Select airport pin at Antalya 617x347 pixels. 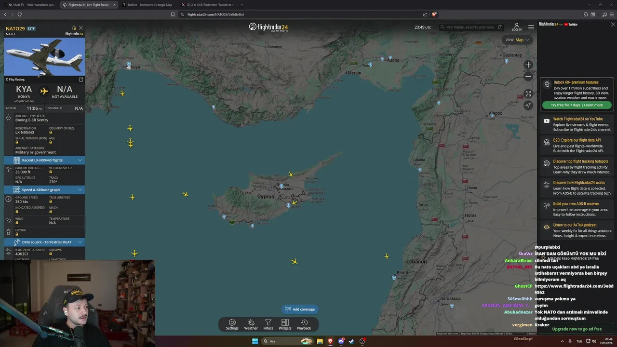pyautogui.click(x=129, y=64)
